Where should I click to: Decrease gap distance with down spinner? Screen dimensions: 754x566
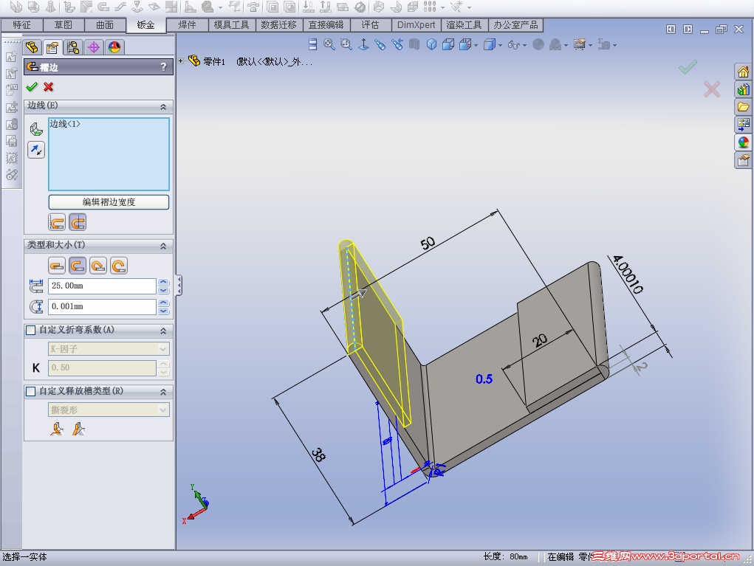pyautogui.click(x=163, y=311)
